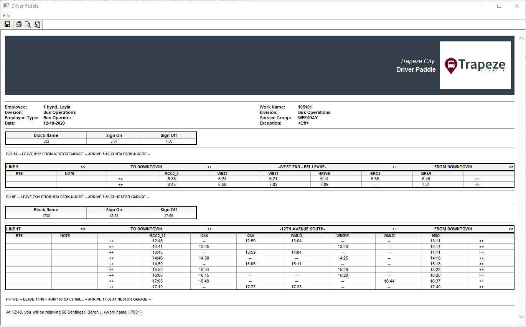
Task: Select block name 502 cell
Action: click(x=46, y=141)
